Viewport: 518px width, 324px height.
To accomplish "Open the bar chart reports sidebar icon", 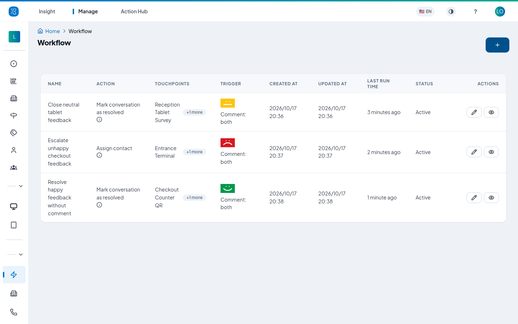I will (x=14, y=81).
